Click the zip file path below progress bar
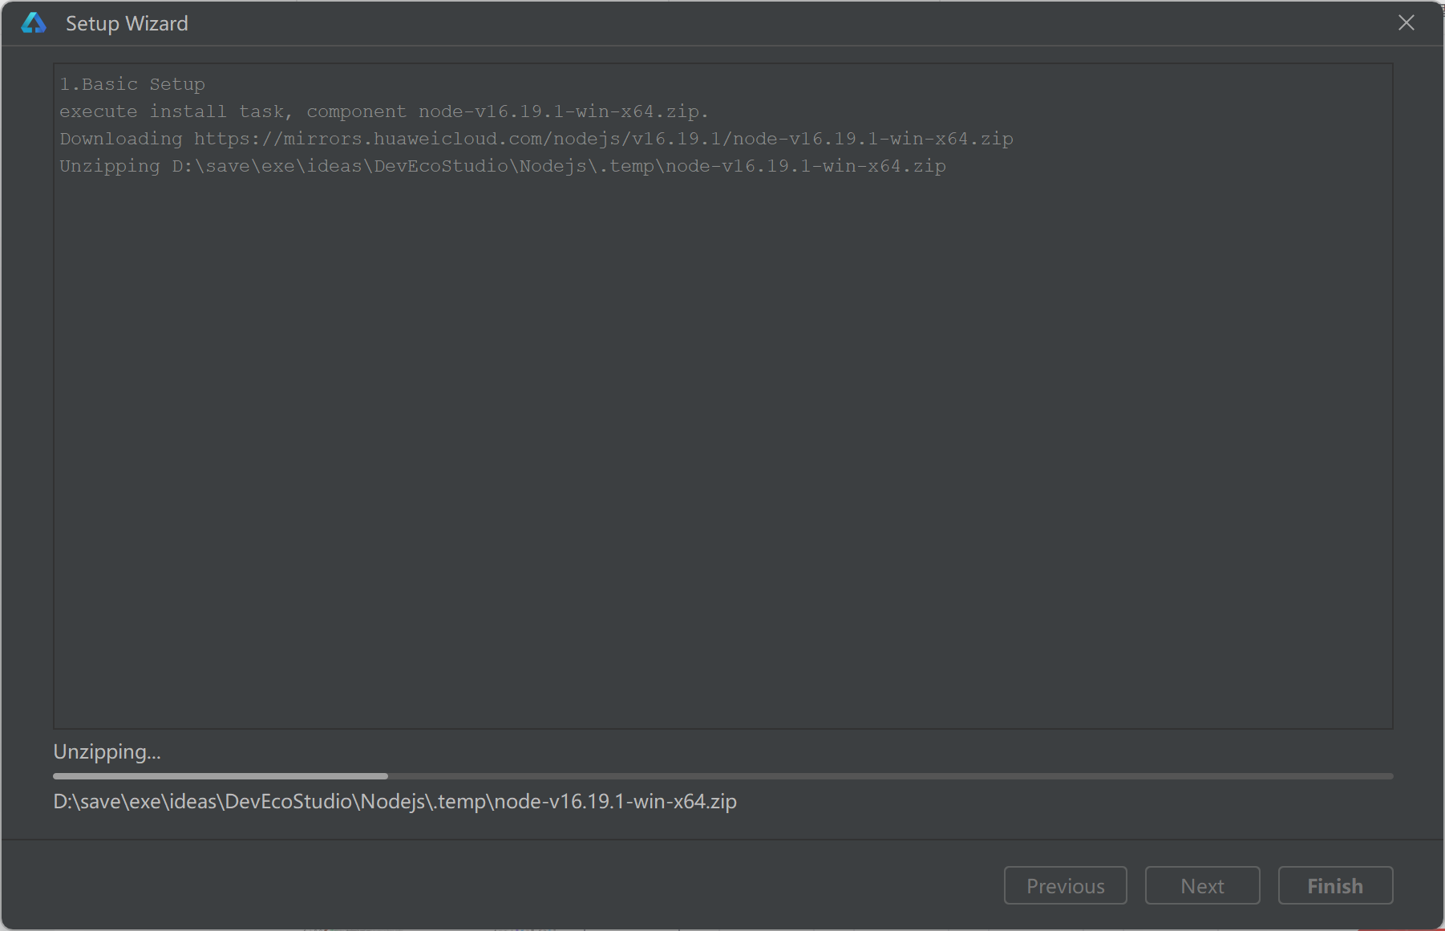This screenshot has height=931, width=1445. (x=395, y=802)
